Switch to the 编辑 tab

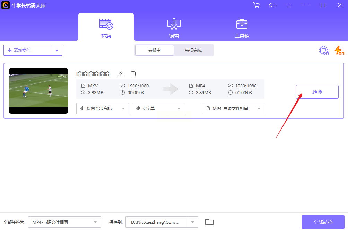174,28
